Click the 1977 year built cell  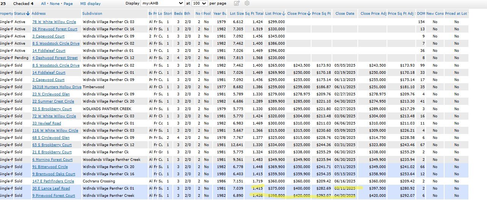click(221, 87)
